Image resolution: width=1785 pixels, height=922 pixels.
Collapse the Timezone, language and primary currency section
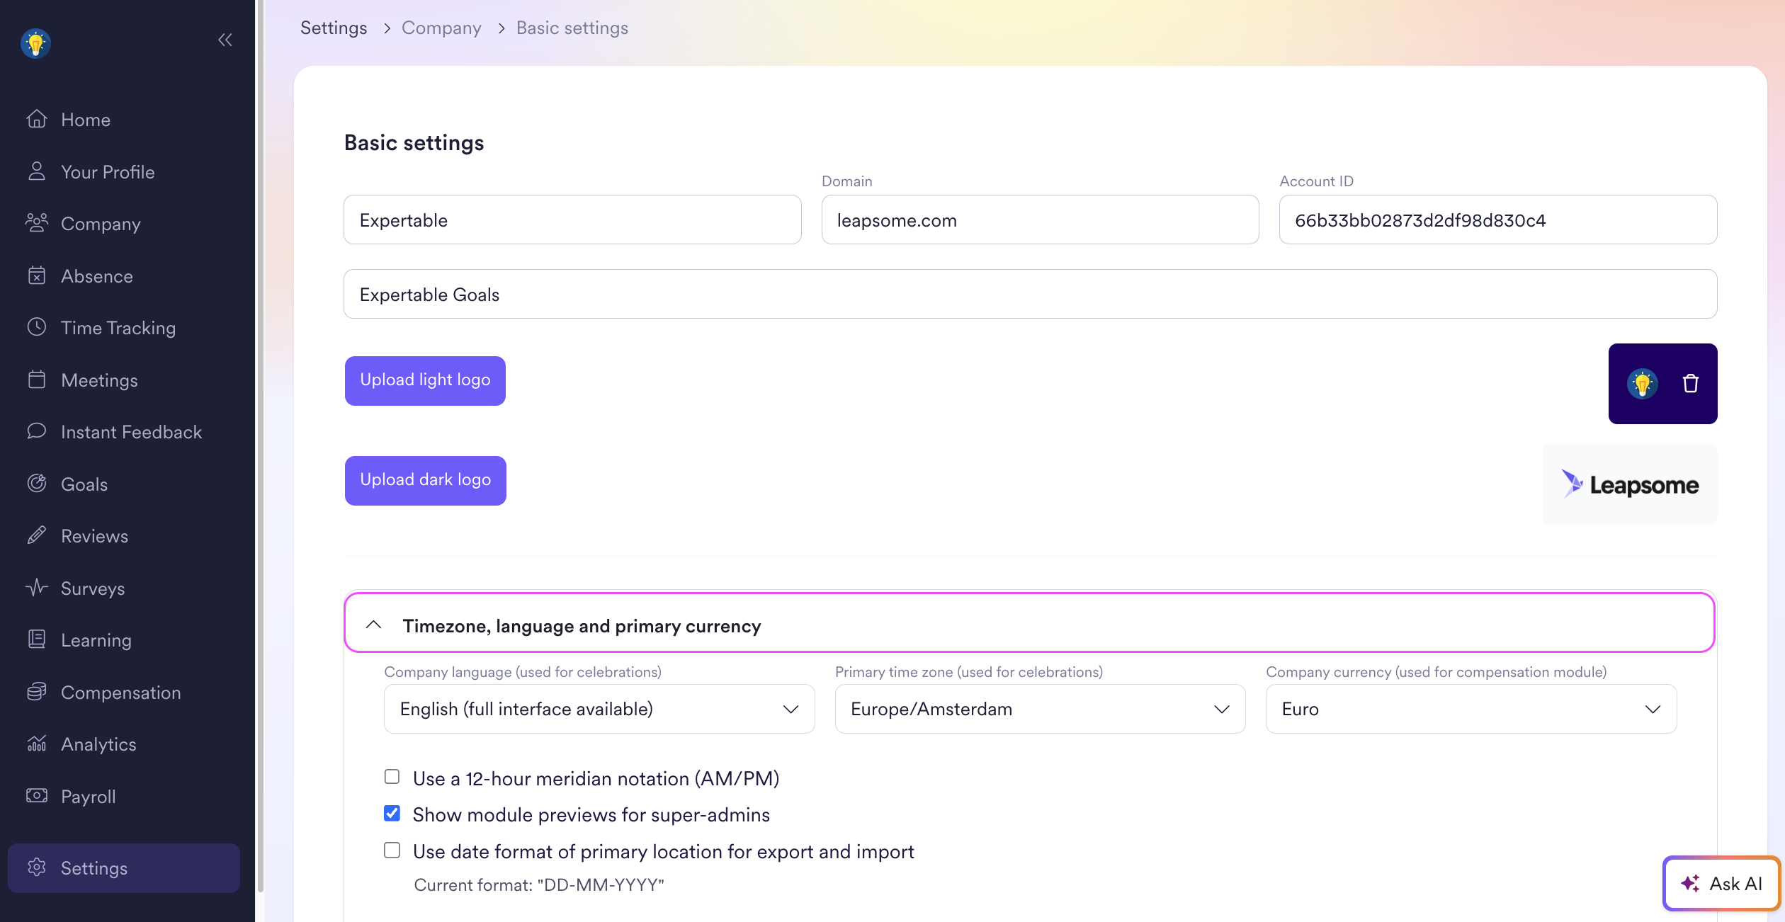(374, 625)
